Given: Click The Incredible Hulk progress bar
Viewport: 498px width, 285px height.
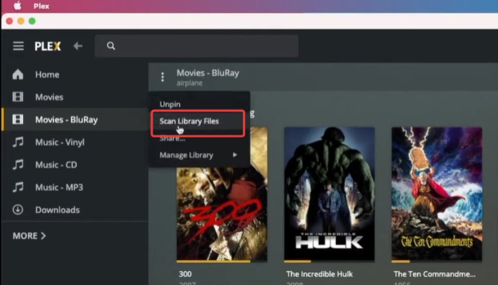Looking at the screenshot, I should coord(329,261).
